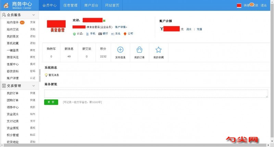Collapse the 交易管理 sidebar section

point(34,86)
